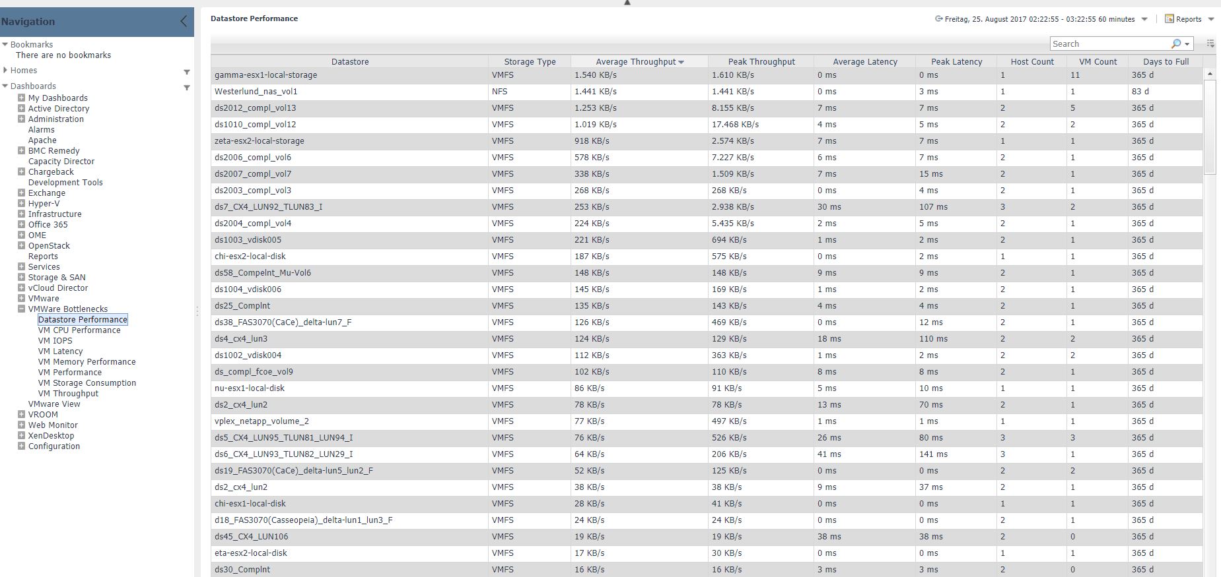
Task: Open Capacity Director dashboard
Action: click(x=61, y=162)
